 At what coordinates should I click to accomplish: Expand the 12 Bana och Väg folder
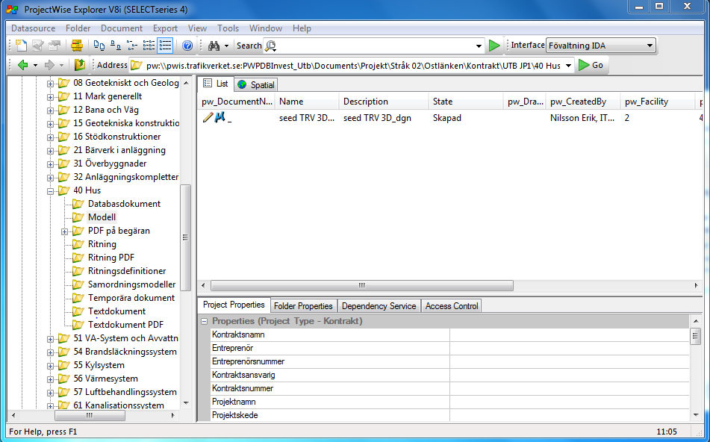pyautogui.click(x=50, y=110)
